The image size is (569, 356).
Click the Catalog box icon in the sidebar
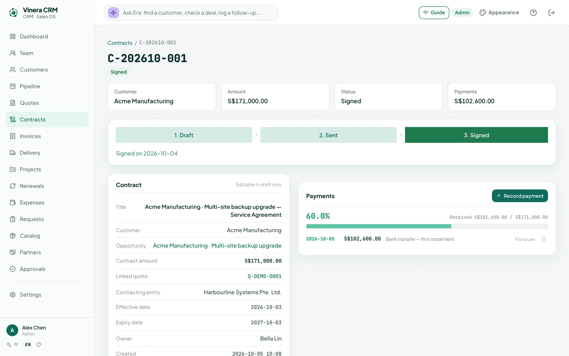tap(12, 236)
